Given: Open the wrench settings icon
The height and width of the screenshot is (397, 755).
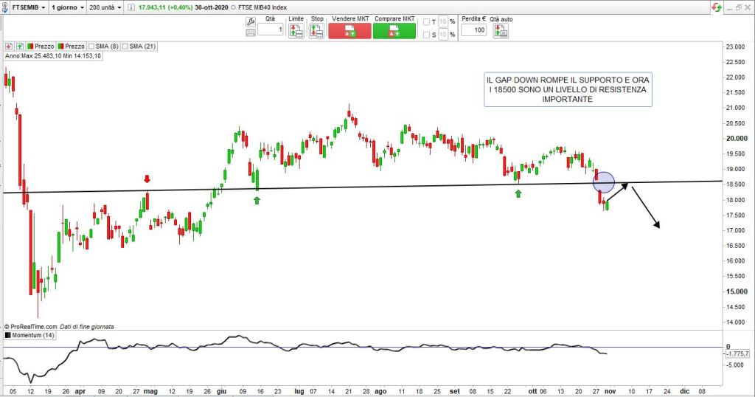Looking at the screenshot, I should pos(250,20).
